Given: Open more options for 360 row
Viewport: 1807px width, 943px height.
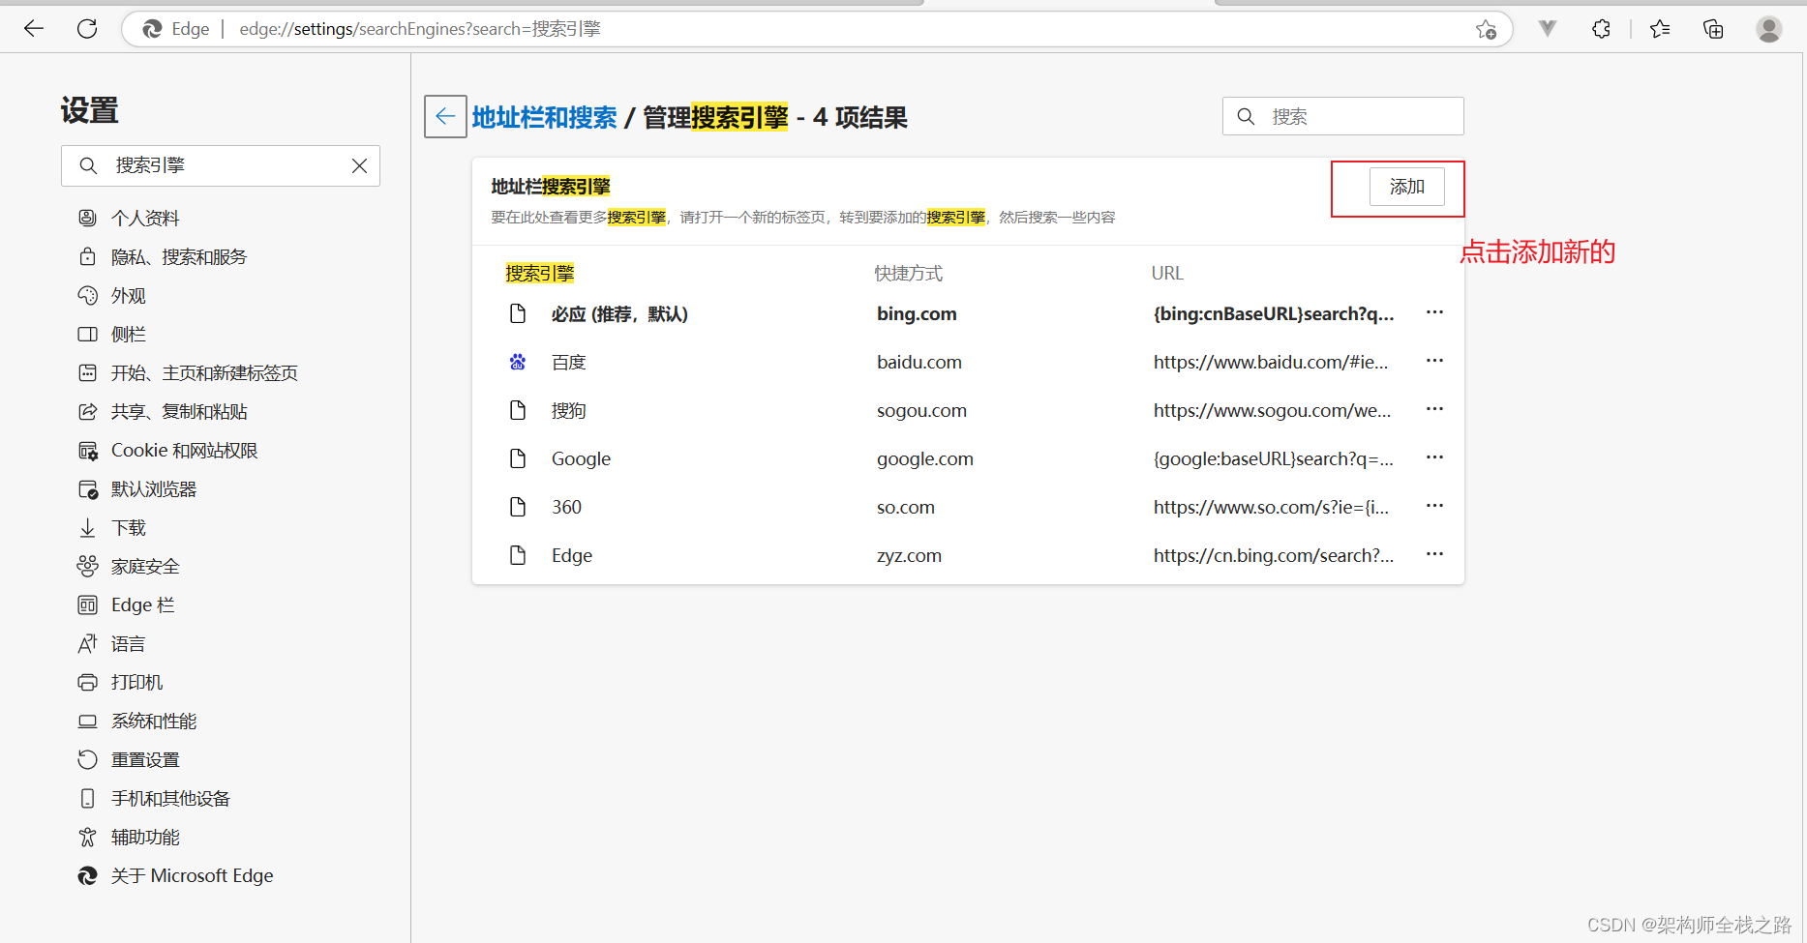Looking at the screenshot, I should [1434, 506].
